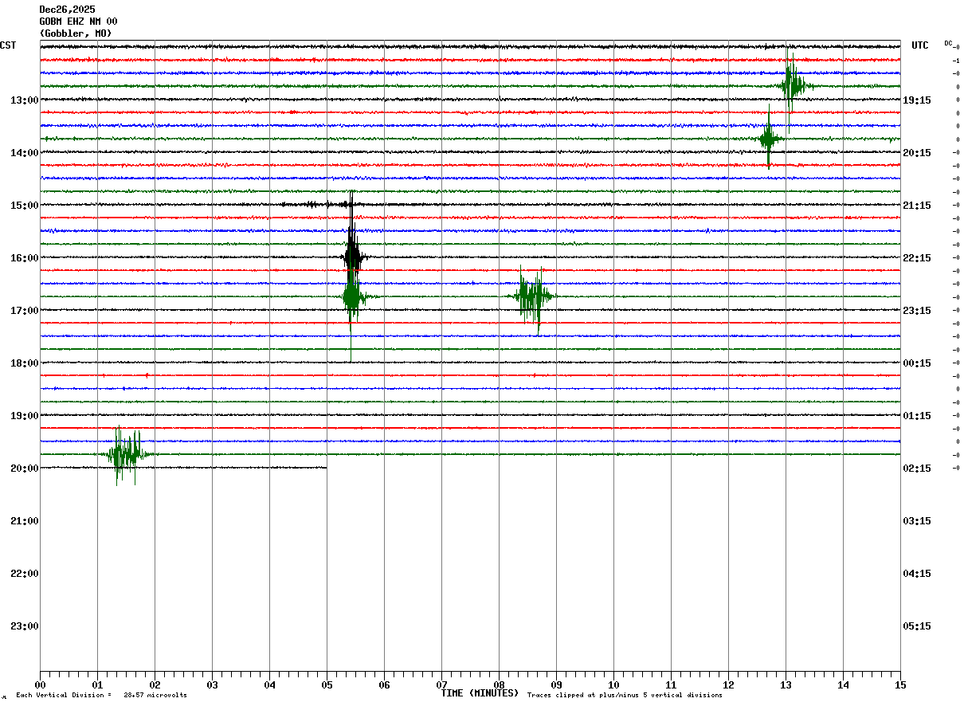Click the Traces clipped footnote text

point(625,696)
